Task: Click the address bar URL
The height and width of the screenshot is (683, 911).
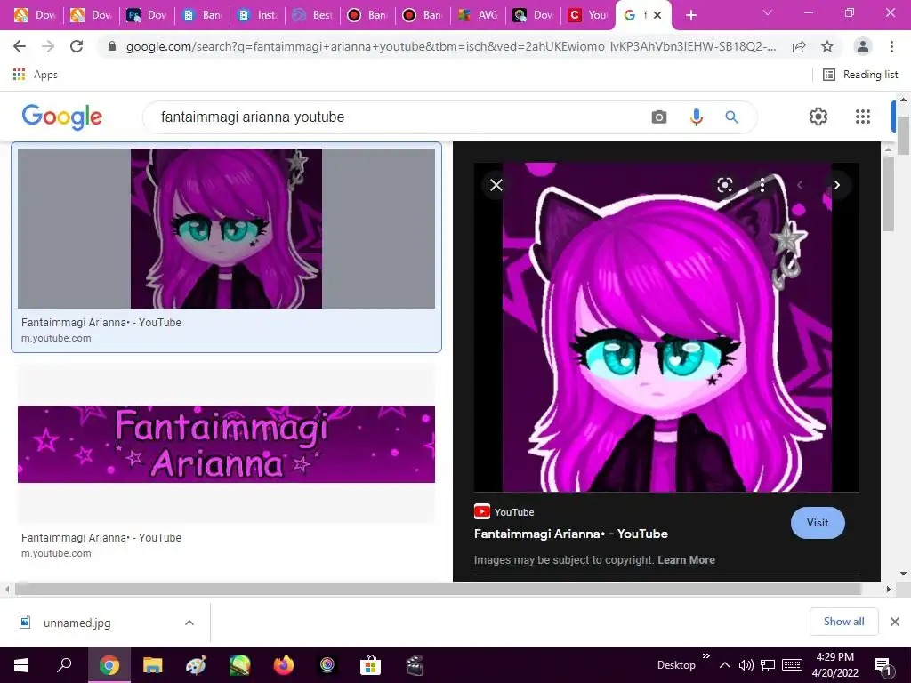Action: [450, 46]
